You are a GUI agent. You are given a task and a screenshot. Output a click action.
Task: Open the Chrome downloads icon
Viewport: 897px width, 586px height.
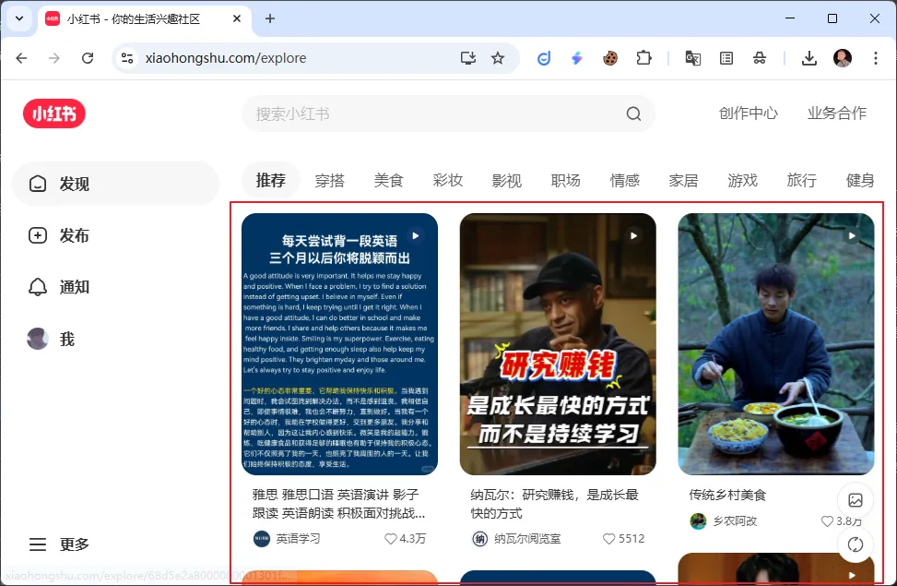point(808,58)
